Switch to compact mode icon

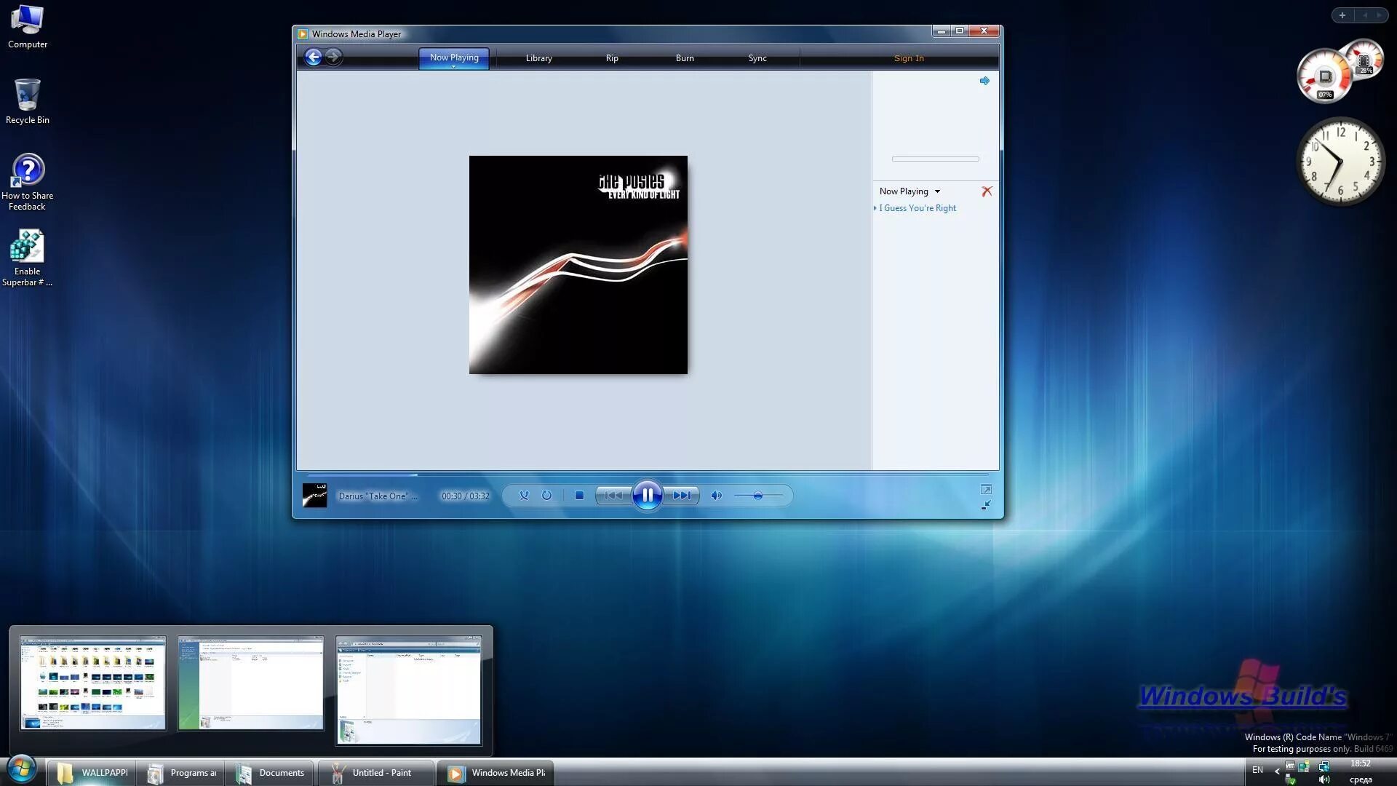pyautogui.click(x=986, y=505)
